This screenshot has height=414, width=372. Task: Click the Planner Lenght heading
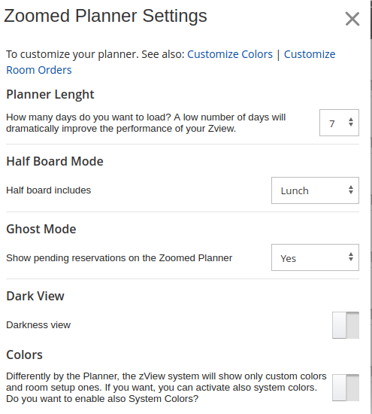tap(50, 95)
